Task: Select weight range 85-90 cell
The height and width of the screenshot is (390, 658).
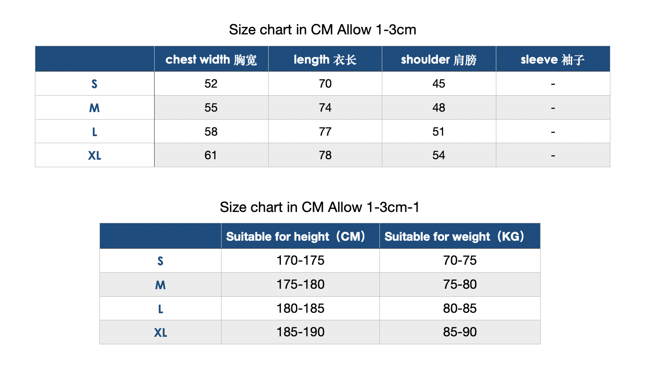Action: pos(460,332)
